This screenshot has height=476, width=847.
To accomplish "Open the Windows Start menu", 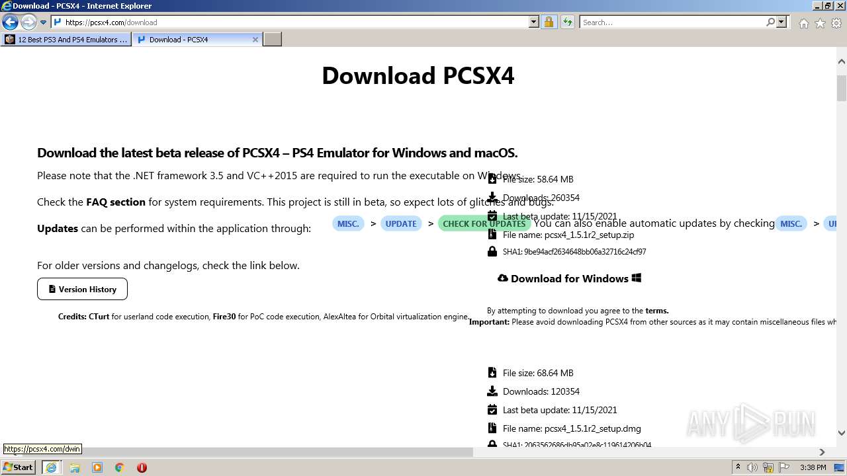I will pos(19,467).
